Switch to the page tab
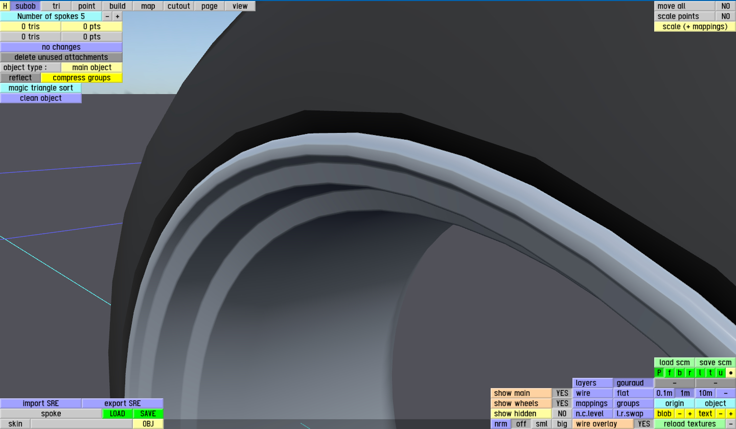Image resolution: width=736 pixels, height=429 pixels. point(210,6)
